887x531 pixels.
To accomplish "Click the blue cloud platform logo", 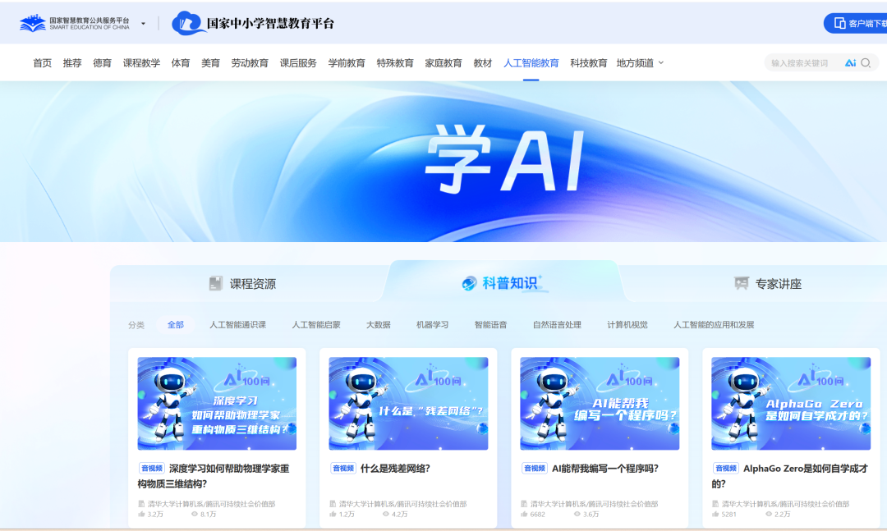I will coord(188,23).
